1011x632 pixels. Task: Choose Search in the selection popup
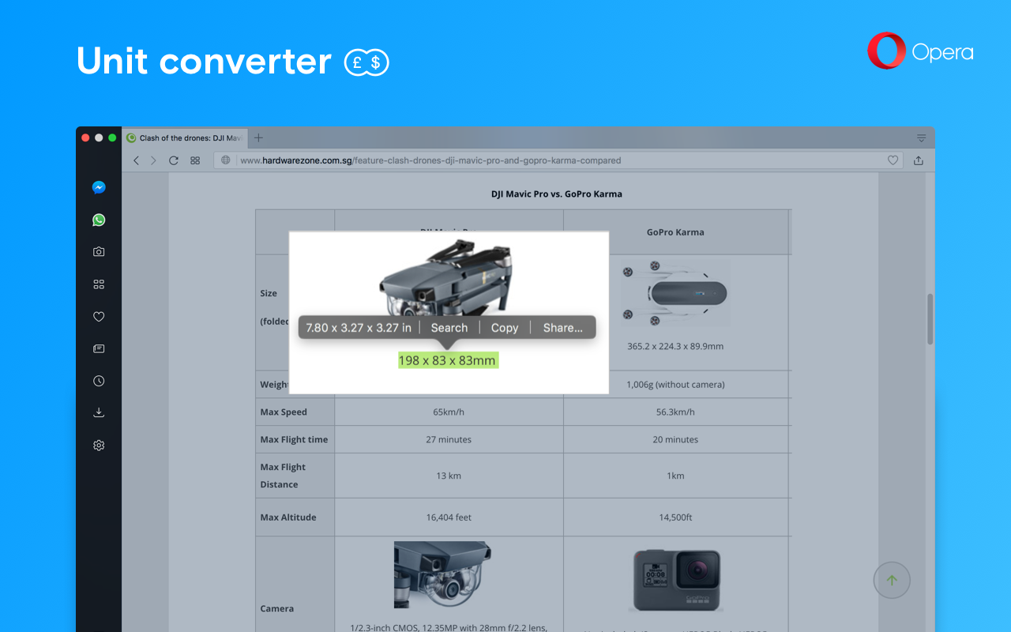tap(449, 328)
